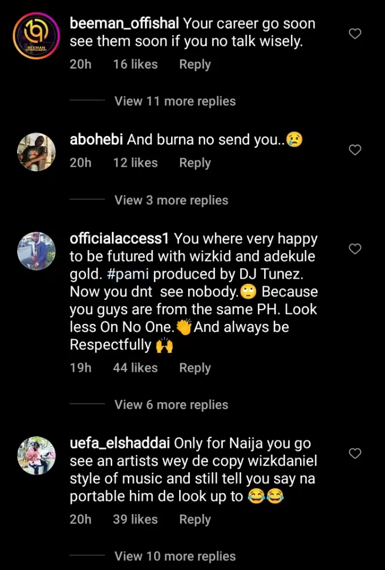Expand View 10 more replies
Screen dimensions: 385x570
click(x=175, y=556)
